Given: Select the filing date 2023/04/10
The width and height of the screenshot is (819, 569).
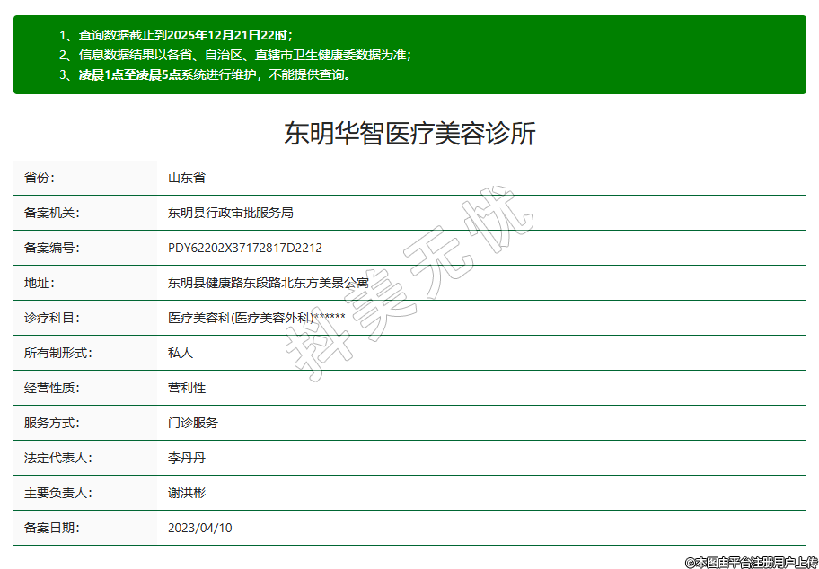Looking at the screenshot, I should (x=200, y=528).
